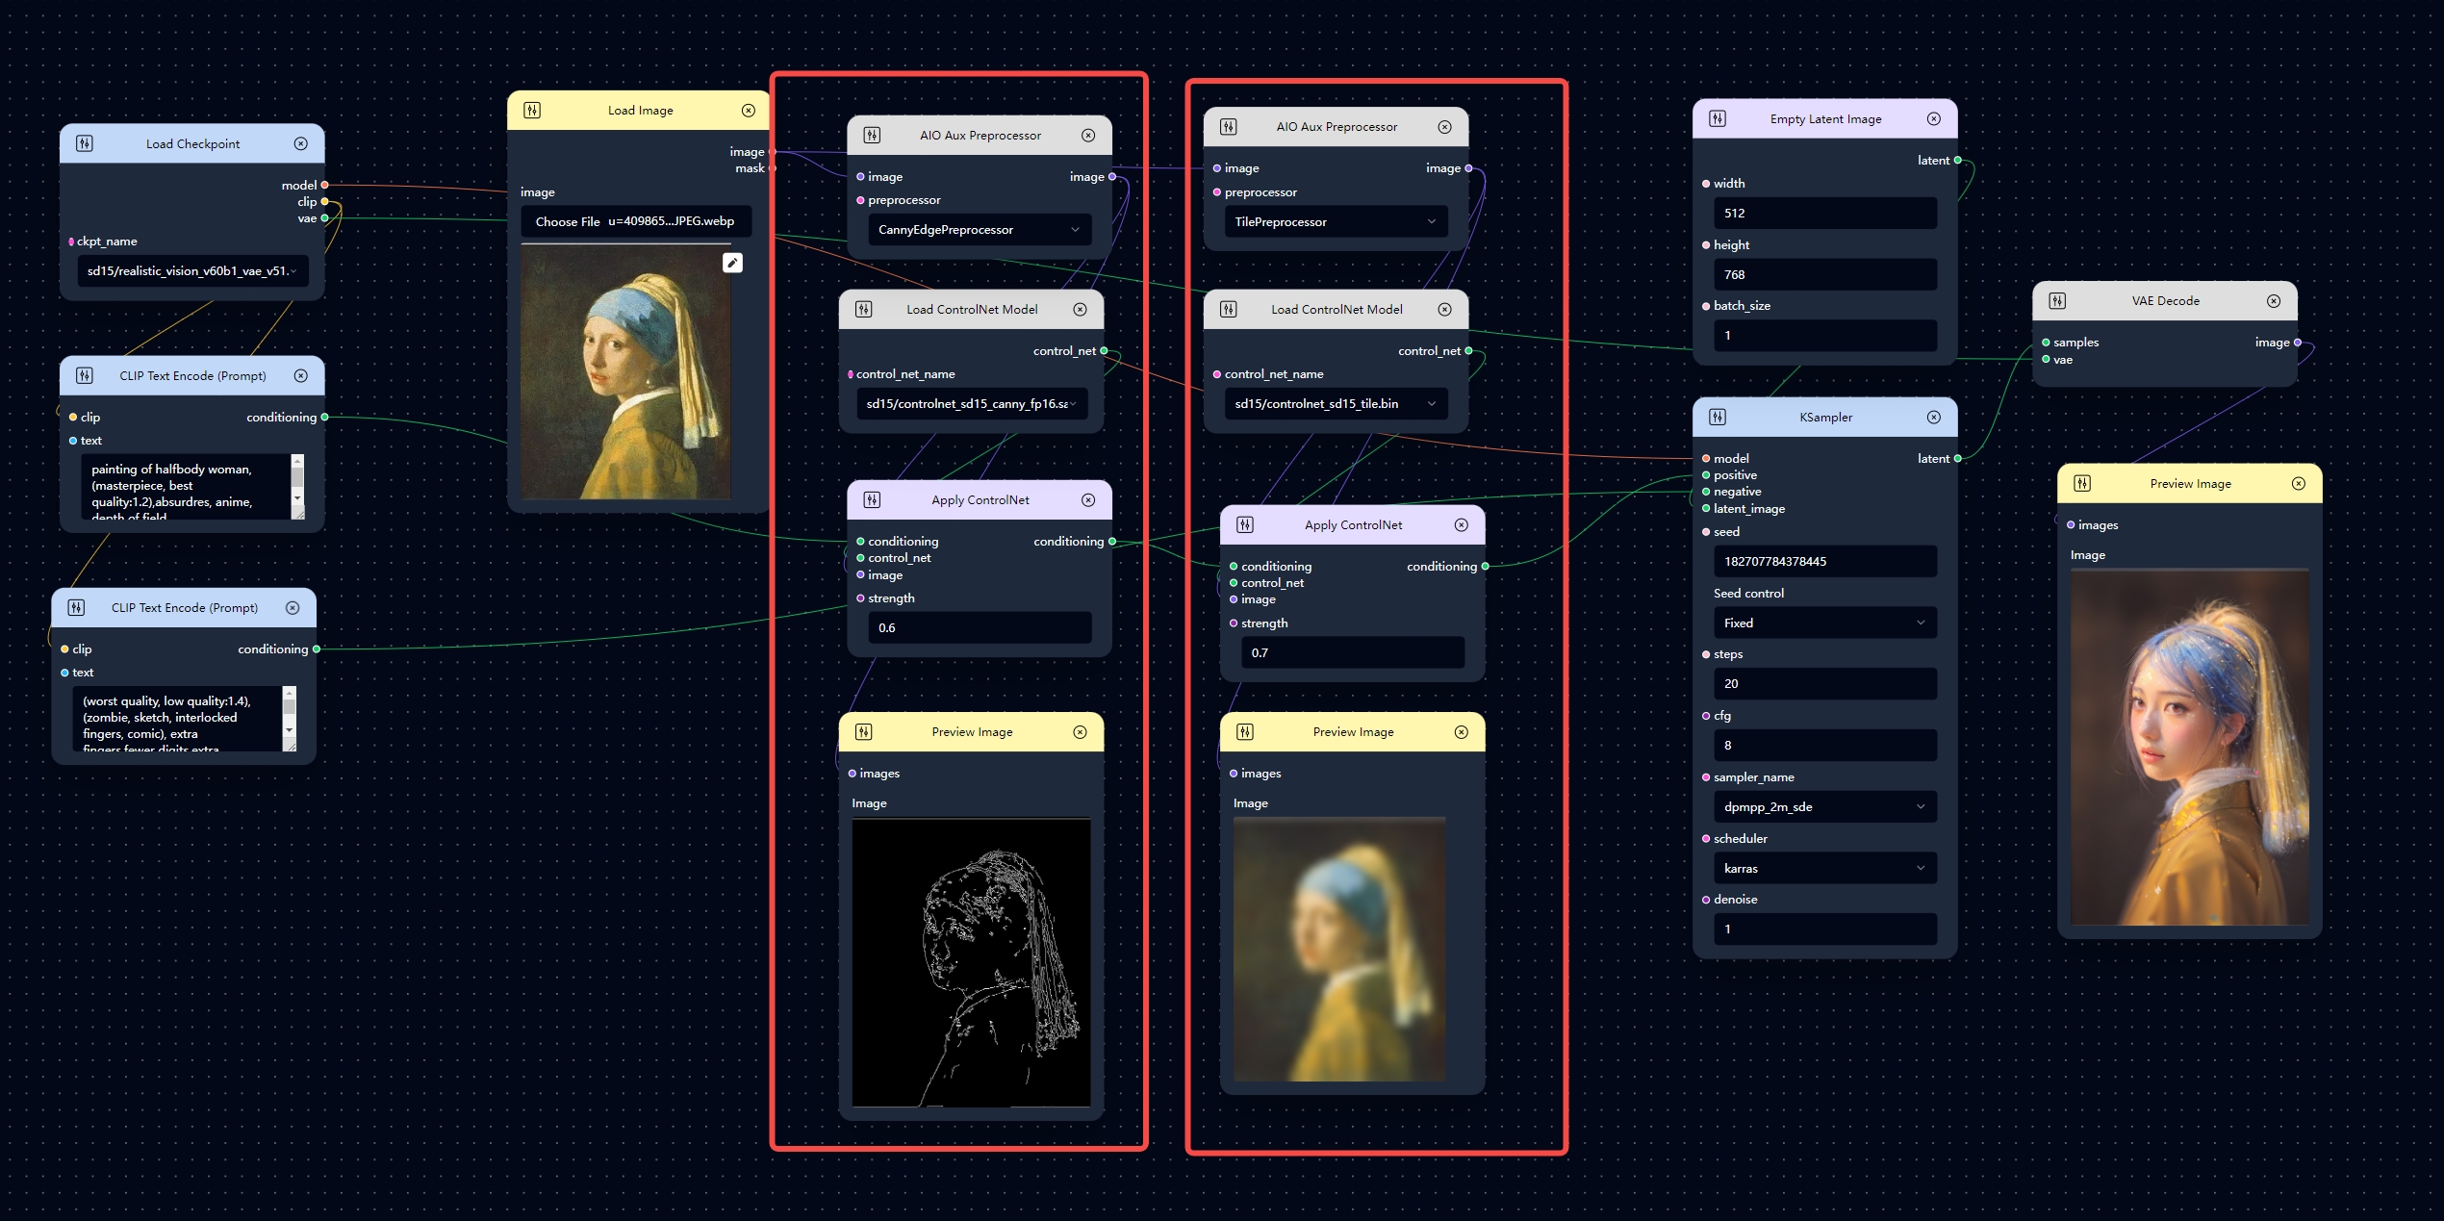This screenshot has height=1221, width=2444.
Task: Click the samples input port on VAE Decode
Action: coord(2046,343)
